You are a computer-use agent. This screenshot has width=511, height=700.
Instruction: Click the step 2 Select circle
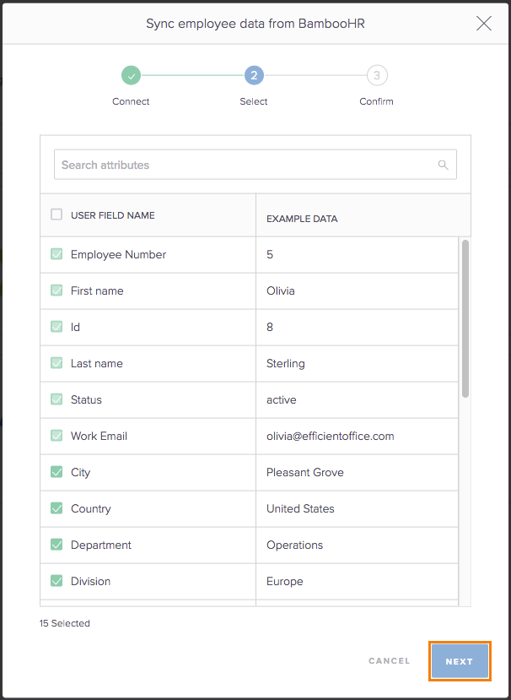[x=254, y=75]
